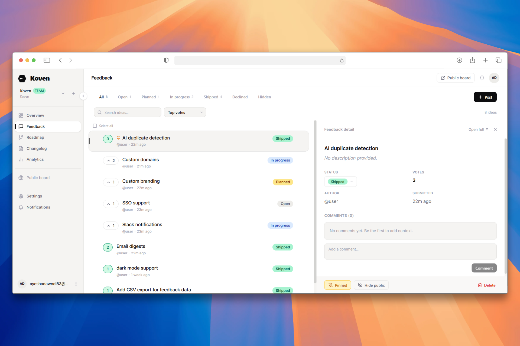Go back with browser back arrow
Image resolution: width=520 pixels, height=346 pixels.
point(60,60)
